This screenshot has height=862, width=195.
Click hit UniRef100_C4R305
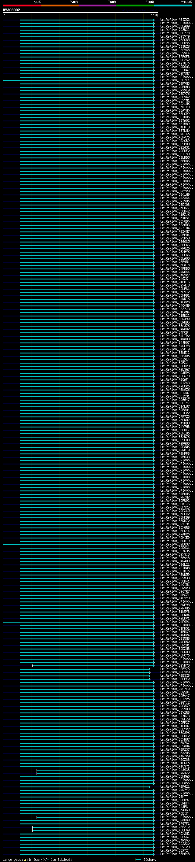[x=175, y=840]
